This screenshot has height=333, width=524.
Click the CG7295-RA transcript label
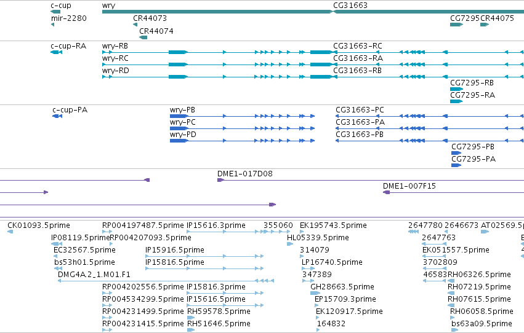pos(472,95)
